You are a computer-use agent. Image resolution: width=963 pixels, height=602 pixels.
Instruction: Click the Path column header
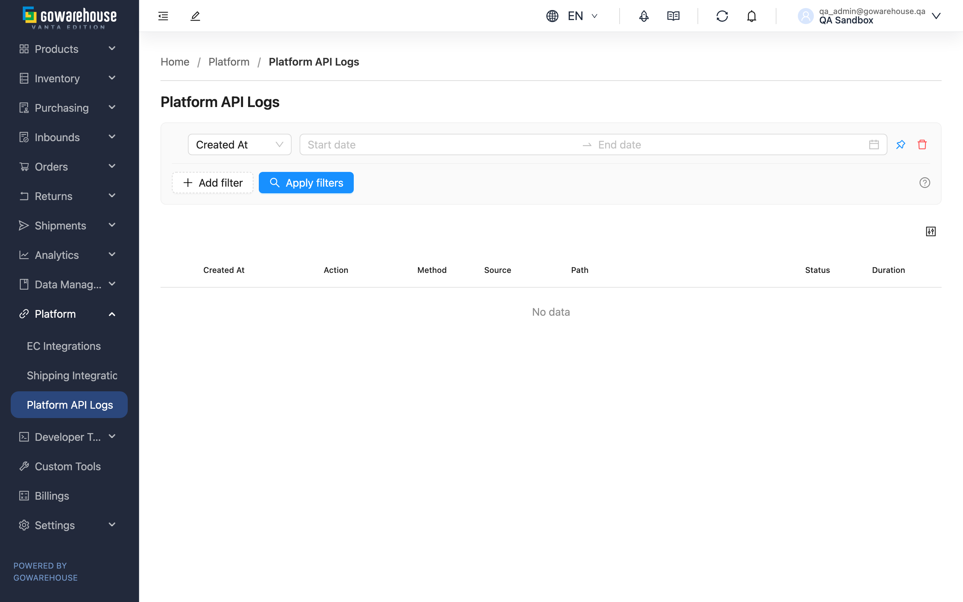click(x=579, y=270)
